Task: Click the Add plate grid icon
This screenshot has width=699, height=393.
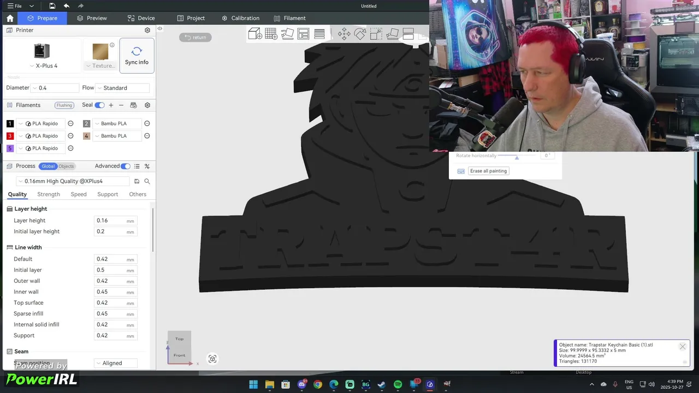Action: (271, 34)
